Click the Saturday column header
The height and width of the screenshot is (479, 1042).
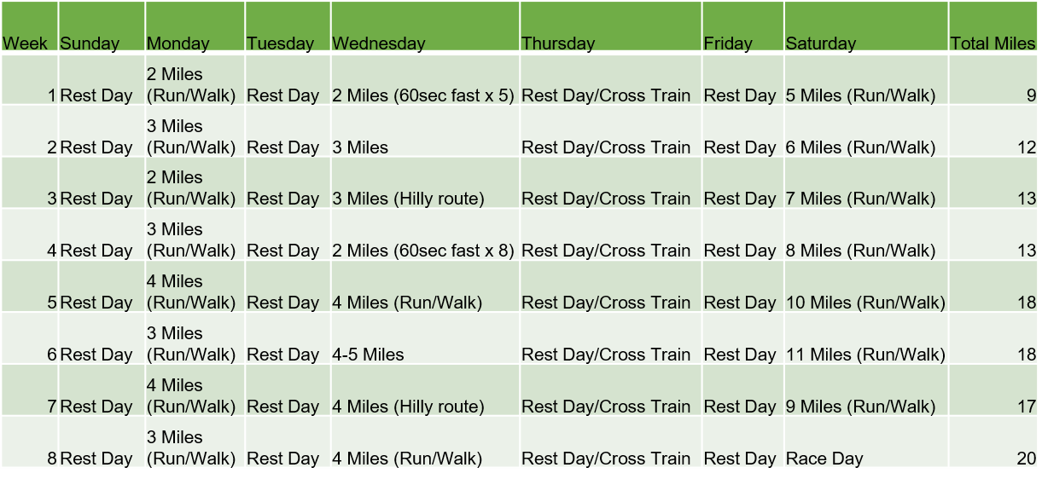[x=820, y=43]
